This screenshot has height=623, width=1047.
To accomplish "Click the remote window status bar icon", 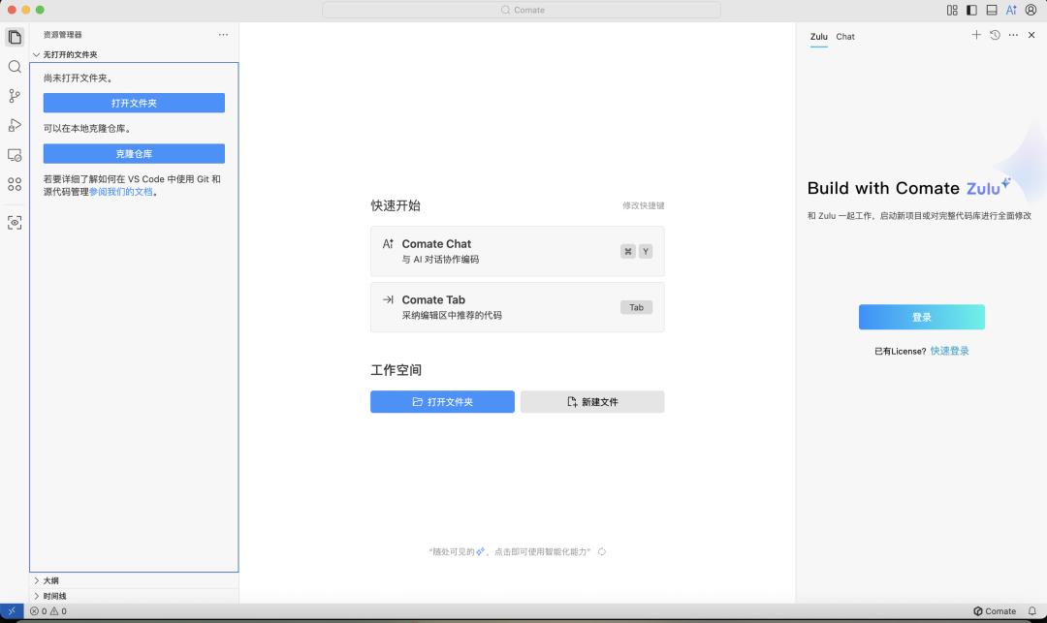I will pos(12,611).
